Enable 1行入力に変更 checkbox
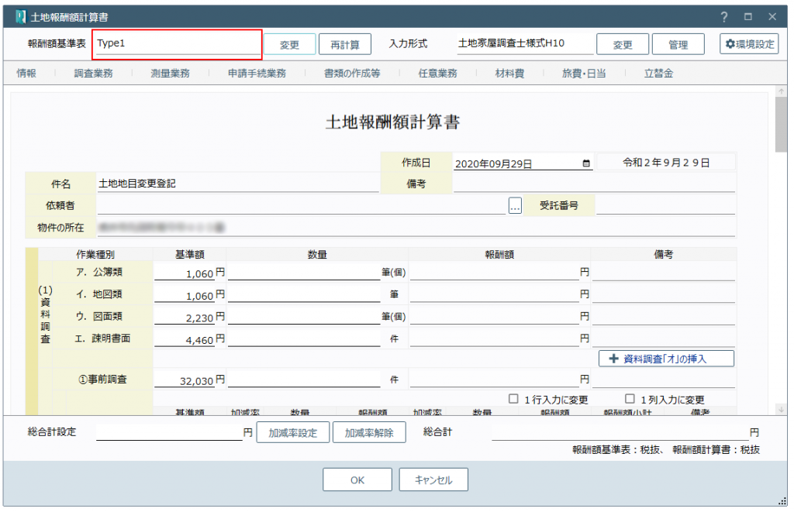The image size is (794, 512). (513, 399)
